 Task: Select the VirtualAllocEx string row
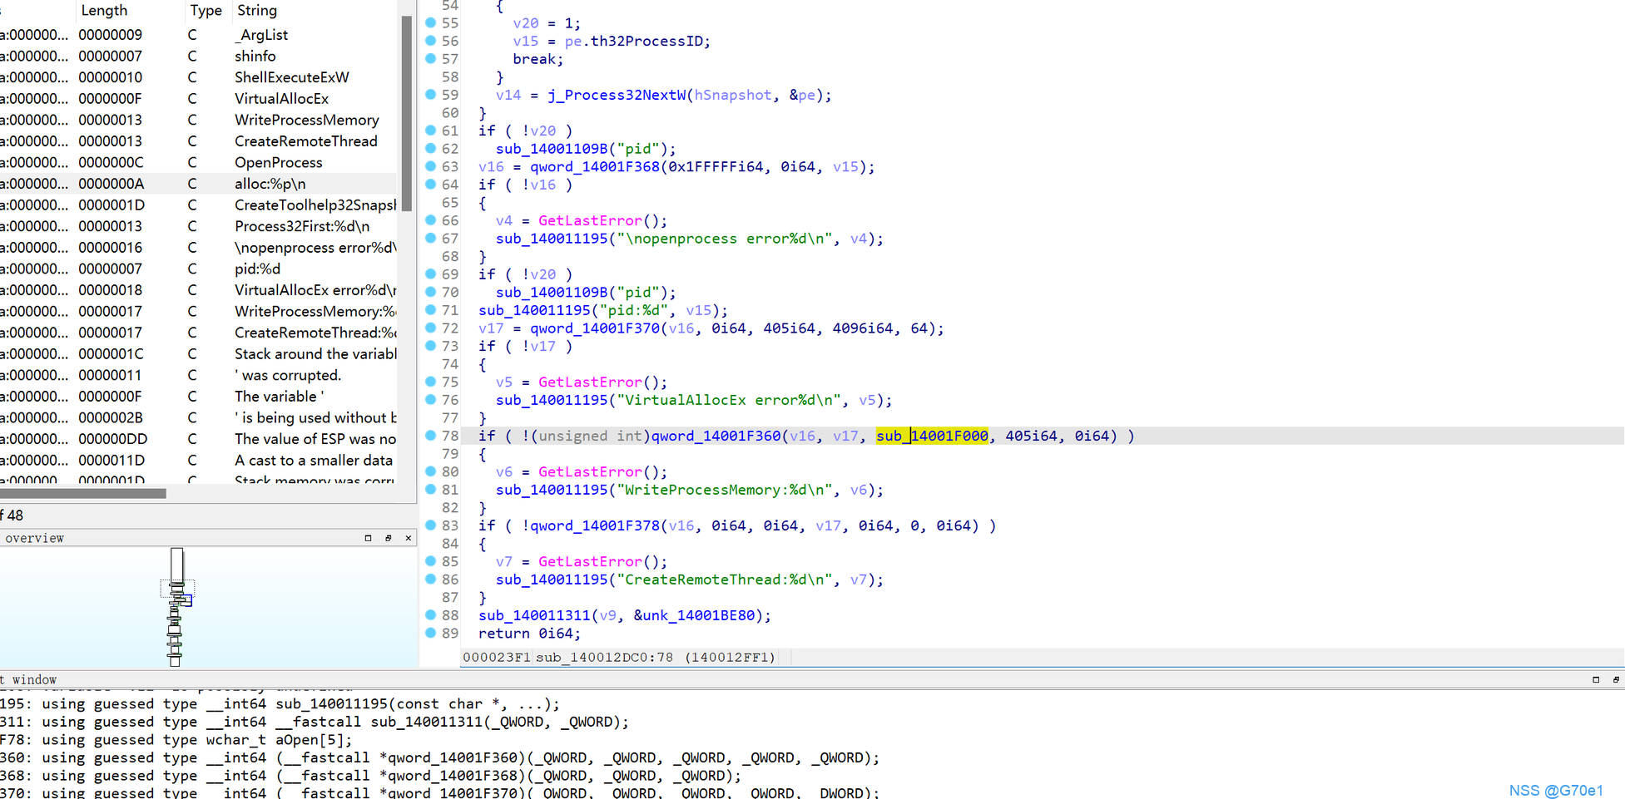point(198,99)
